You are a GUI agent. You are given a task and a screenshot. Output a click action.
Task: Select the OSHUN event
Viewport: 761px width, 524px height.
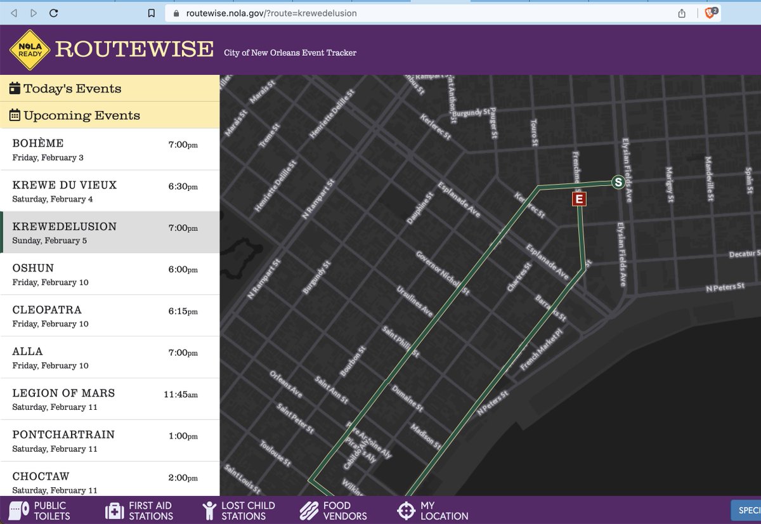tap(110, 274)
